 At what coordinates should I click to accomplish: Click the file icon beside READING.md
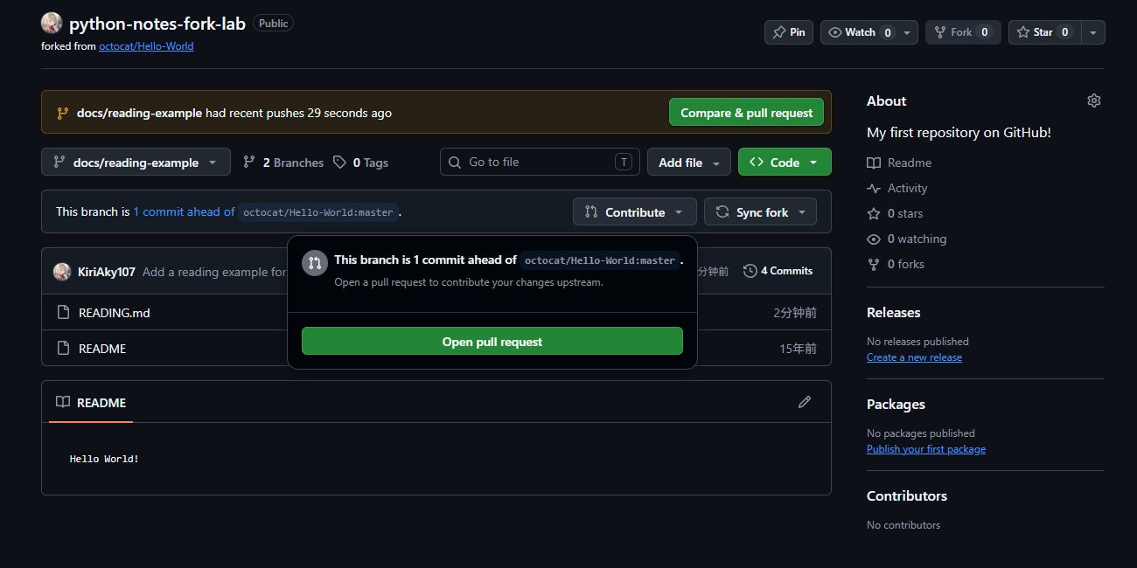[63, 312]
